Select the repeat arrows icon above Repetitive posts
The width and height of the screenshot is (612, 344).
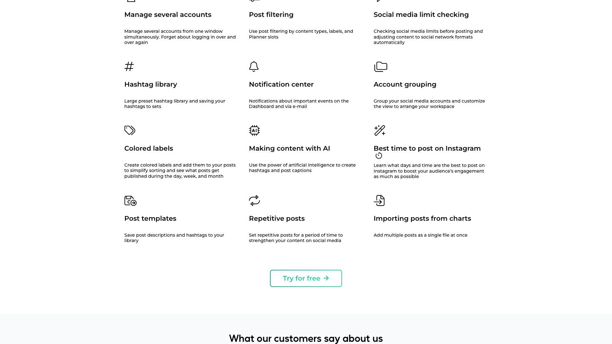click(254, 200)
